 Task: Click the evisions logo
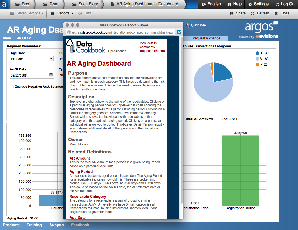tap(267, 36)
